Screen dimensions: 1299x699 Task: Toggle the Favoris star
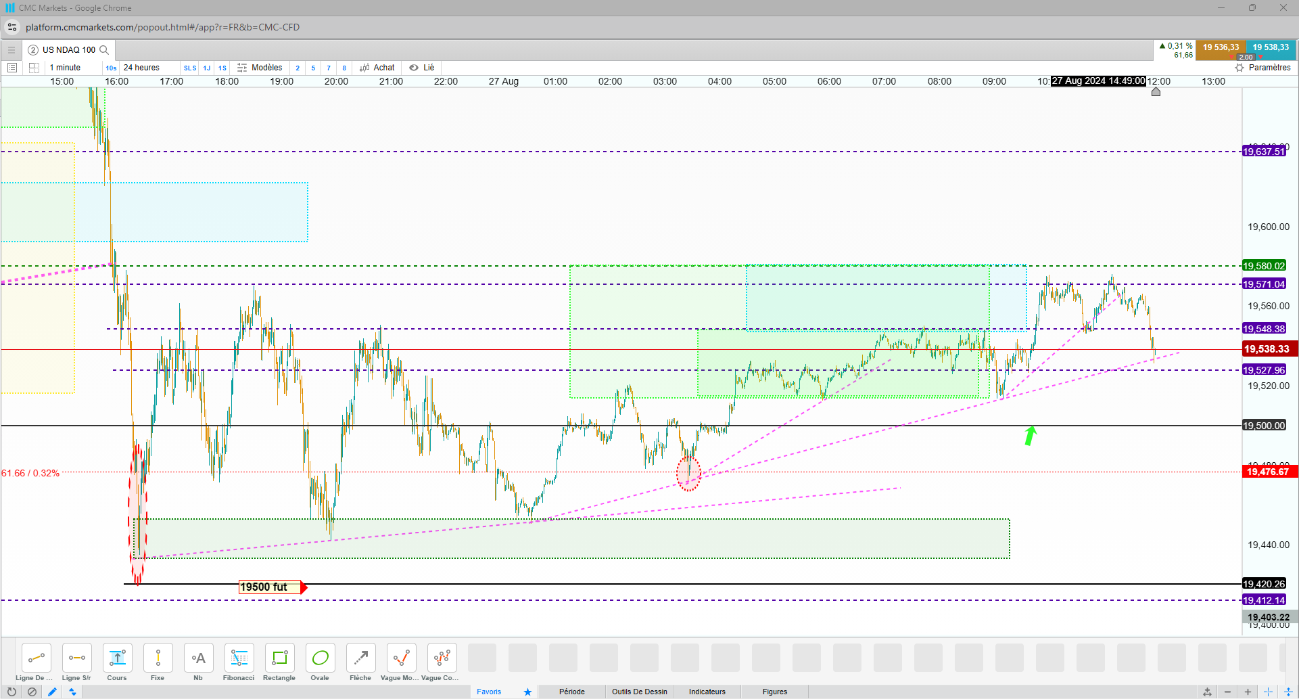[527, 692]
